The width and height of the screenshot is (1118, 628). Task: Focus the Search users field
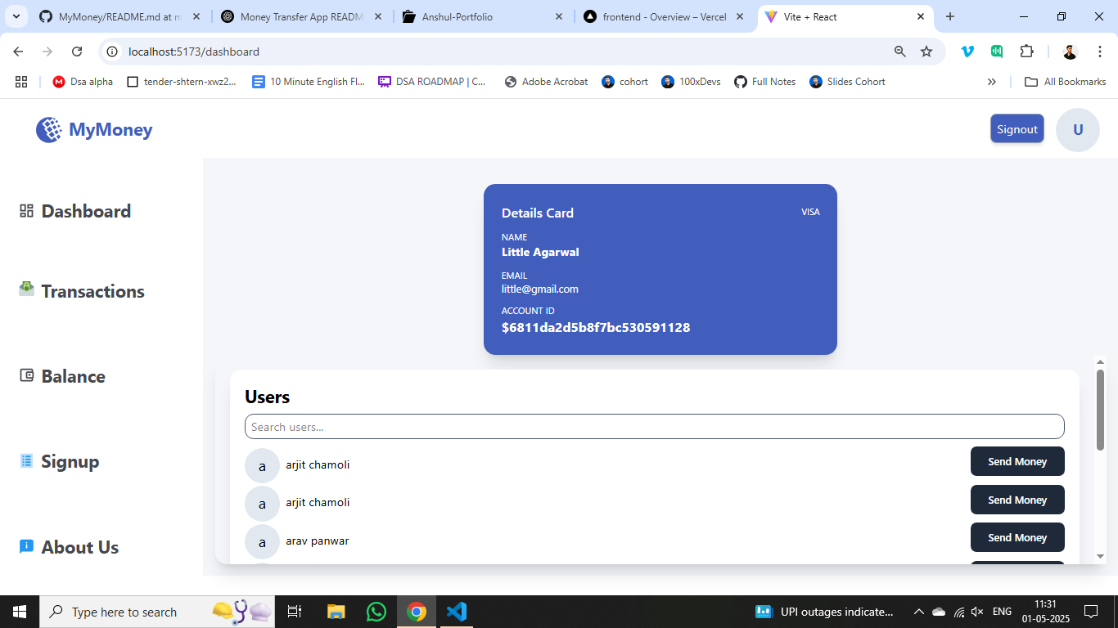pos(654,427)
